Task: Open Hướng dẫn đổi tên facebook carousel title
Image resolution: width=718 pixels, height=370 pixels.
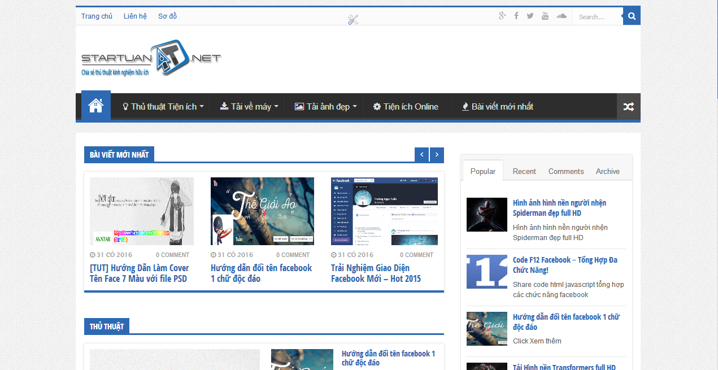Action: pyautogui.click(x=262, y=273)
